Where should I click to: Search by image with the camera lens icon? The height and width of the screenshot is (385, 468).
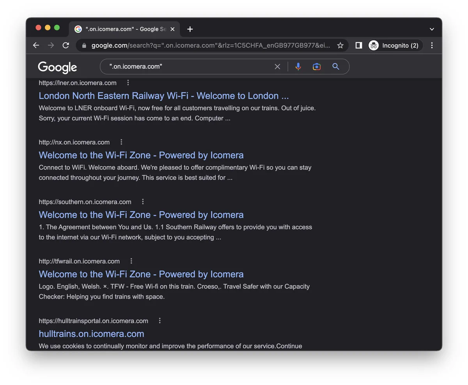tap(317, 67)
